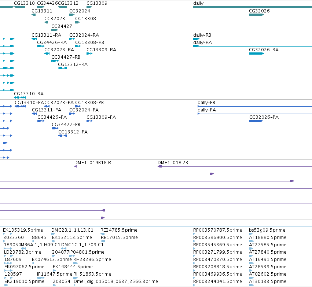Click the CG13310-PA protein label
Image resolution: width=312 pixels, height=287 pixels.
29,102
